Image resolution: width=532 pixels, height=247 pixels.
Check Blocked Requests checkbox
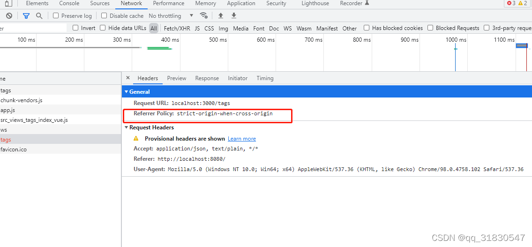pyautogui.click(x=430, y=28)
